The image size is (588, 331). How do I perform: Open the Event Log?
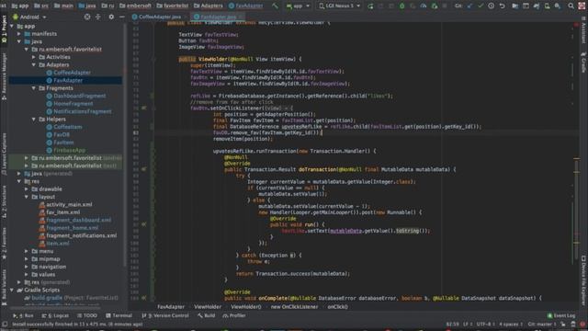click(561, 315)
